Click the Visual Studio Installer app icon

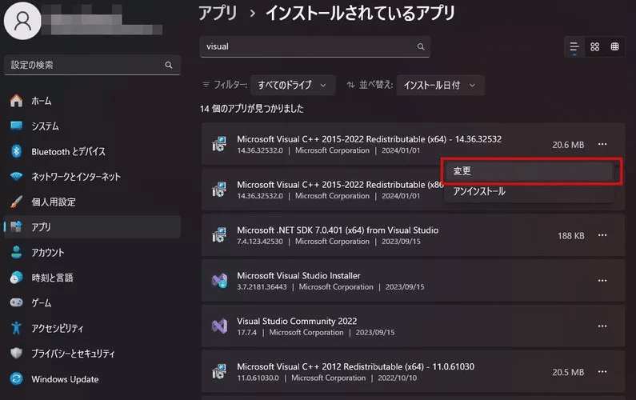point(219,281)
